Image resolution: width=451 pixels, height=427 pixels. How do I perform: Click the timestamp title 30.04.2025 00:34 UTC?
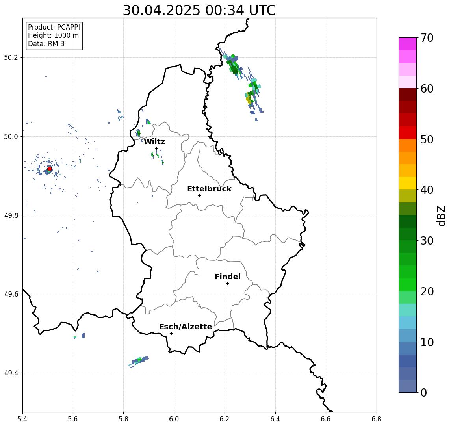point(199,10)
